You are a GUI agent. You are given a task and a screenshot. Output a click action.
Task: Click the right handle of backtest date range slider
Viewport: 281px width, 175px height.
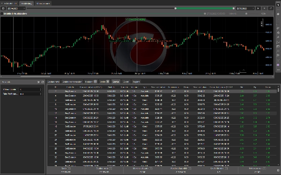click(x=234, y=8)
